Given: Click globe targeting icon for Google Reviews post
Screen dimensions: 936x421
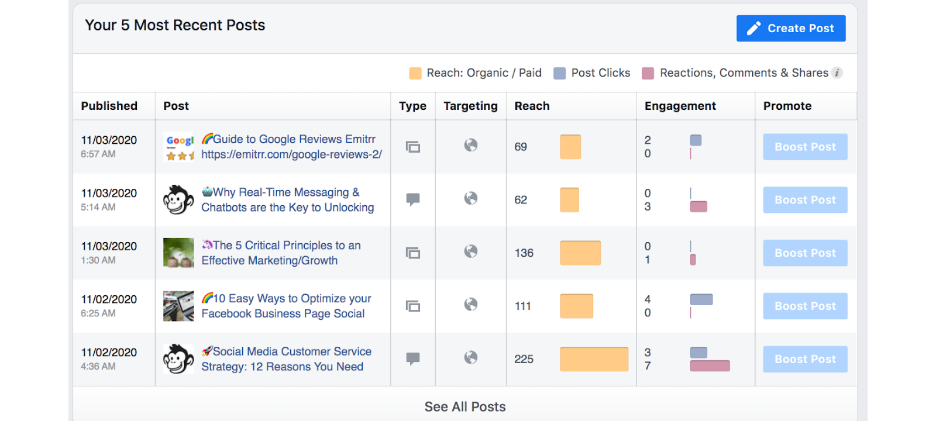Looking at the screenshot, I should 471,145.
